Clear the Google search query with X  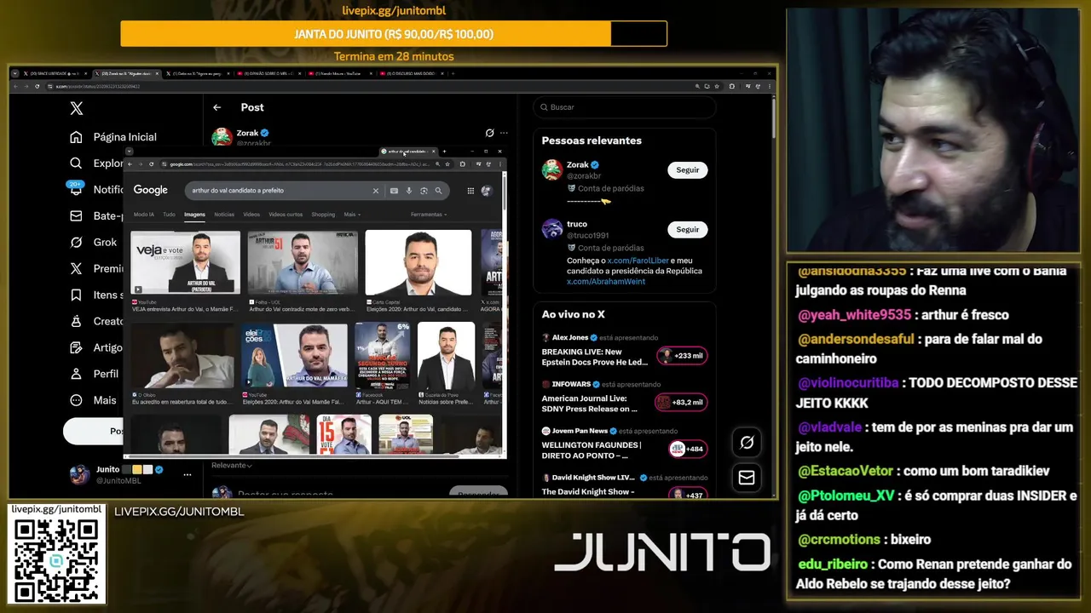375,191
